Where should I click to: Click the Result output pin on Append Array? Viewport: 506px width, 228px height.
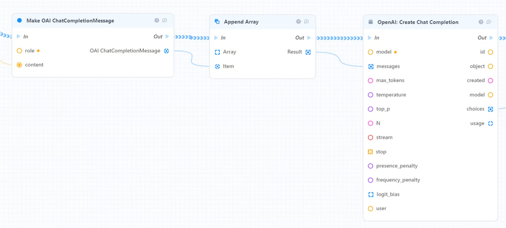click(308, 52)
